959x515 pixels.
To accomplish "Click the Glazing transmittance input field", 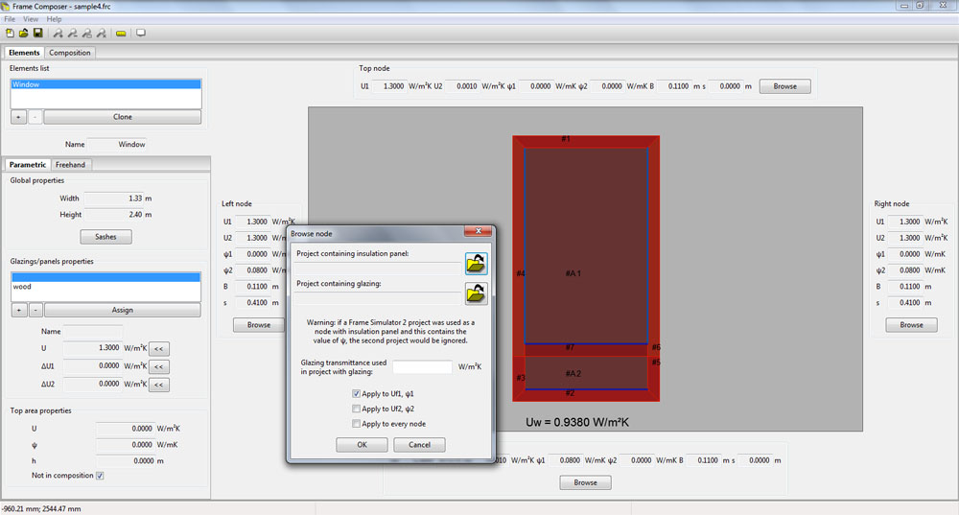I will pos(422,367).
